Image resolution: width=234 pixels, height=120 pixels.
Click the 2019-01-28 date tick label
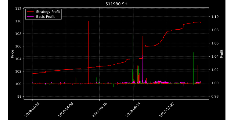coord(32,110)
